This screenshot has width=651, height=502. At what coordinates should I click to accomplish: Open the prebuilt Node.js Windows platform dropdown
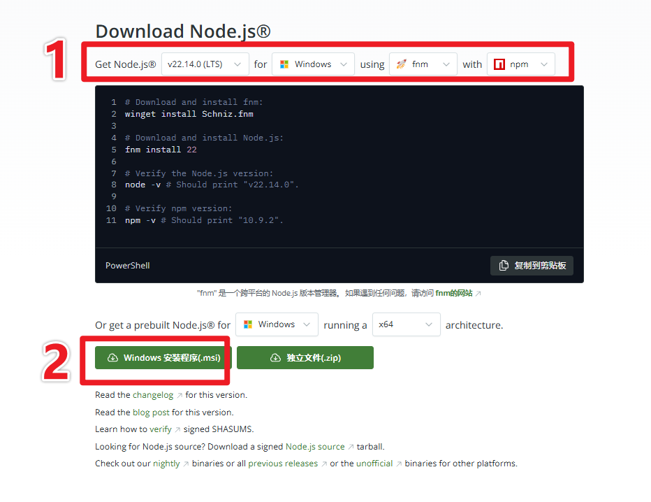pyautogui.click(x=277, y=324)
